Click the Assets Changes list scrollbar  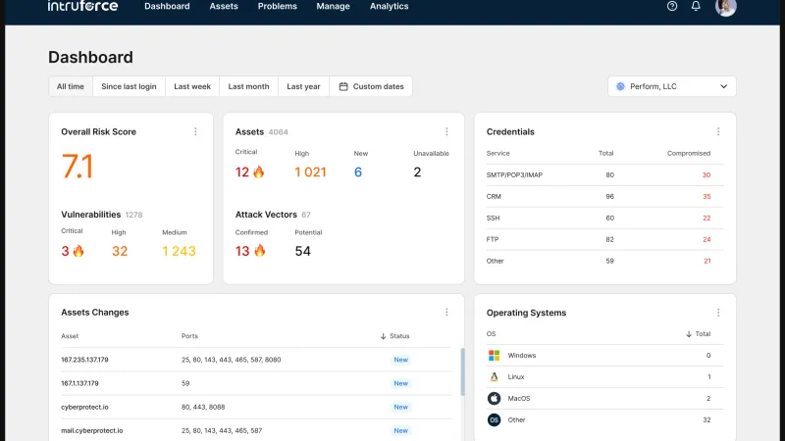click(x=462, y=372)
